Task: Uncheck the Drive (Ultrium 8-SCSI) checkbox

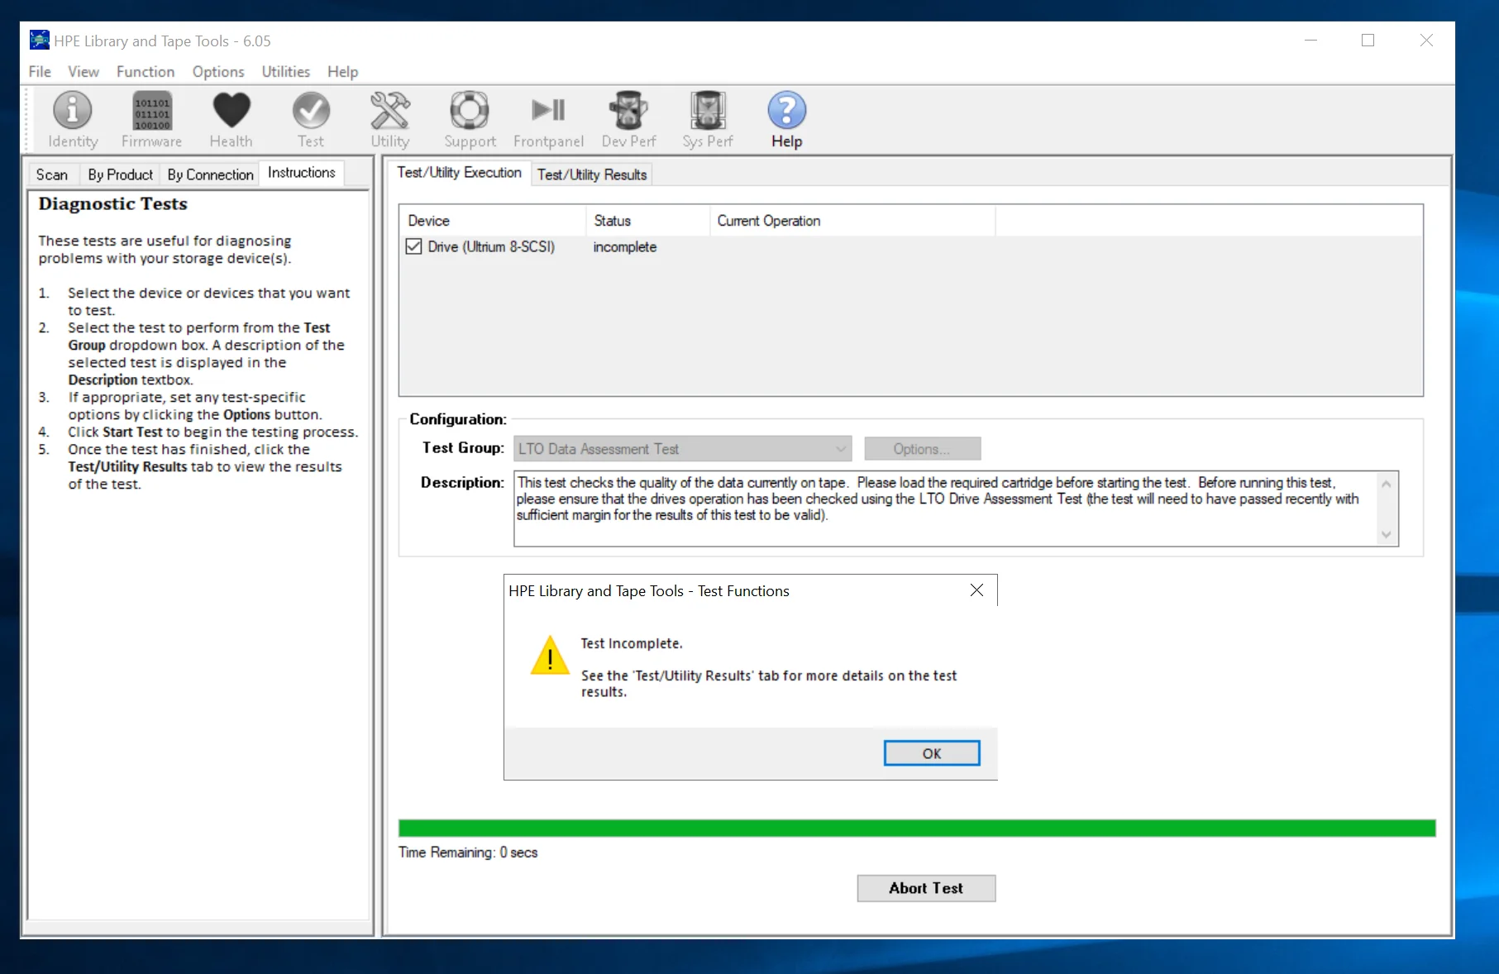Action: (414, 246)
